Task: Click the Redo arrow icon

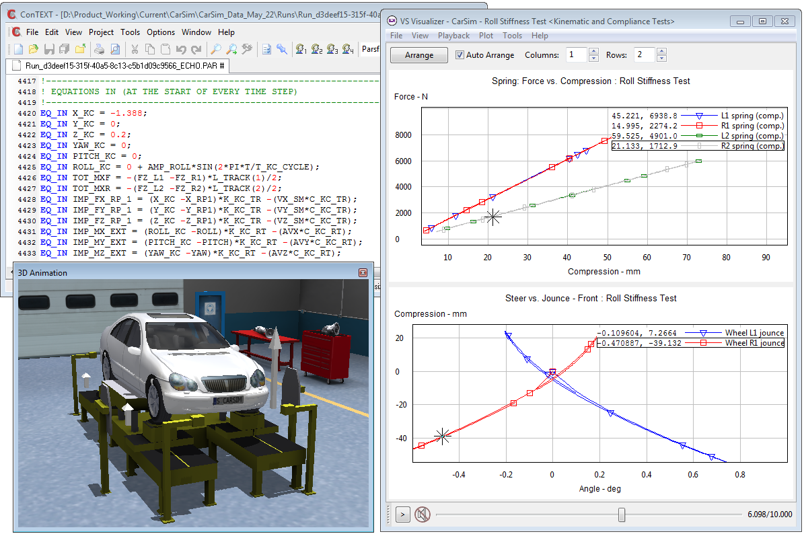Action: pyautogui.click(x=196, y=49)
